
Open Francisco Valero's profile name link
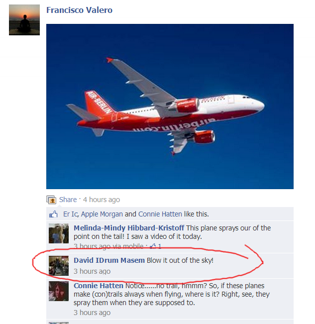point(79,10)
